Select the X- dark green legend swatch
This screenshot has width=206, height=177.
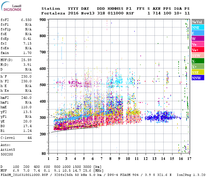[x=198, y=61]
